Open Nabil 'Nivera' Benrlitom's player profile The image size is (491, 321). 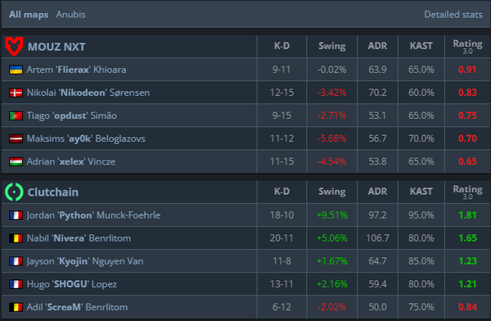(x=79, y=238)
